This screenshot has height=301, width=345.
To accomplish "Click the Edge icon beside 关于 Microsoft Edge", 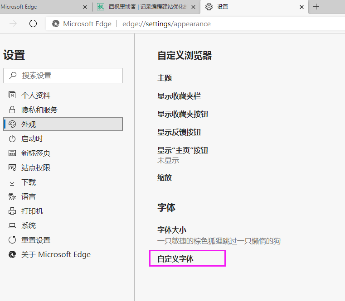I will tap(12, 254).
